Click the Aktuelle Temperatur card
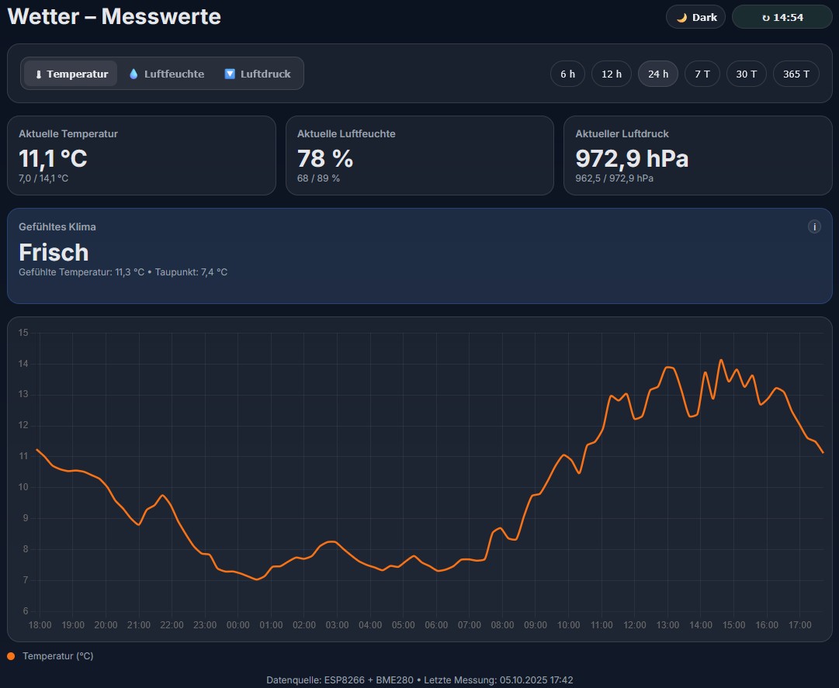 click(141, 155)
